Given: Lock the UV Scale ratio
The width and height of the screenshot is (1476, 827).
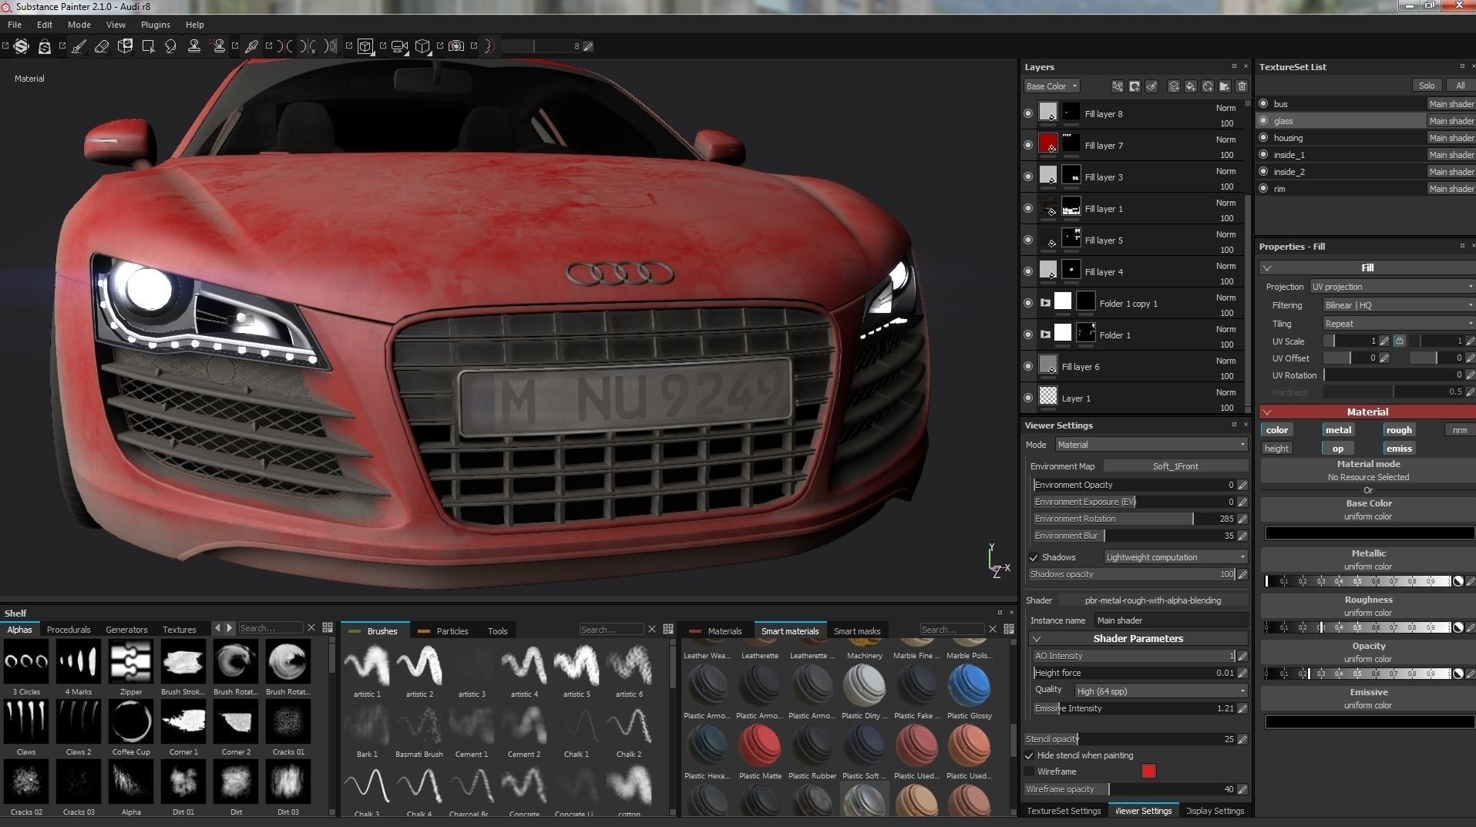Looking at the screenshot, I should tap(1399, 341).
